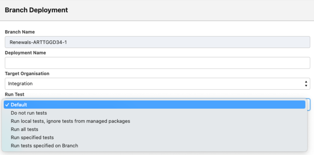Click the Target Organisation up-down arrows

tap(306, 84)
